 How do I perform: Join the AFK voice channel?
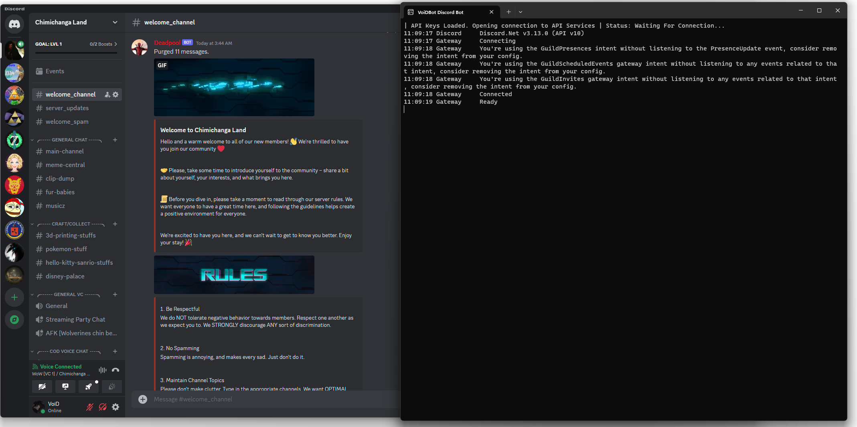click(77, 333)
